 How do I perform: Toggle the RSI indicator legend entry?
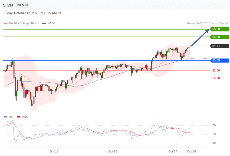click(x=11, y=117)
